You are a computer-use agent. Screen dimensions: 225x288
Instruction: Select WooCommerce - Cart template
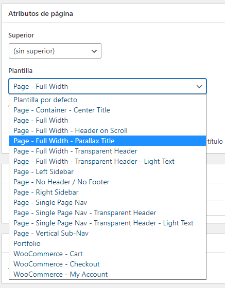[108, 254]
